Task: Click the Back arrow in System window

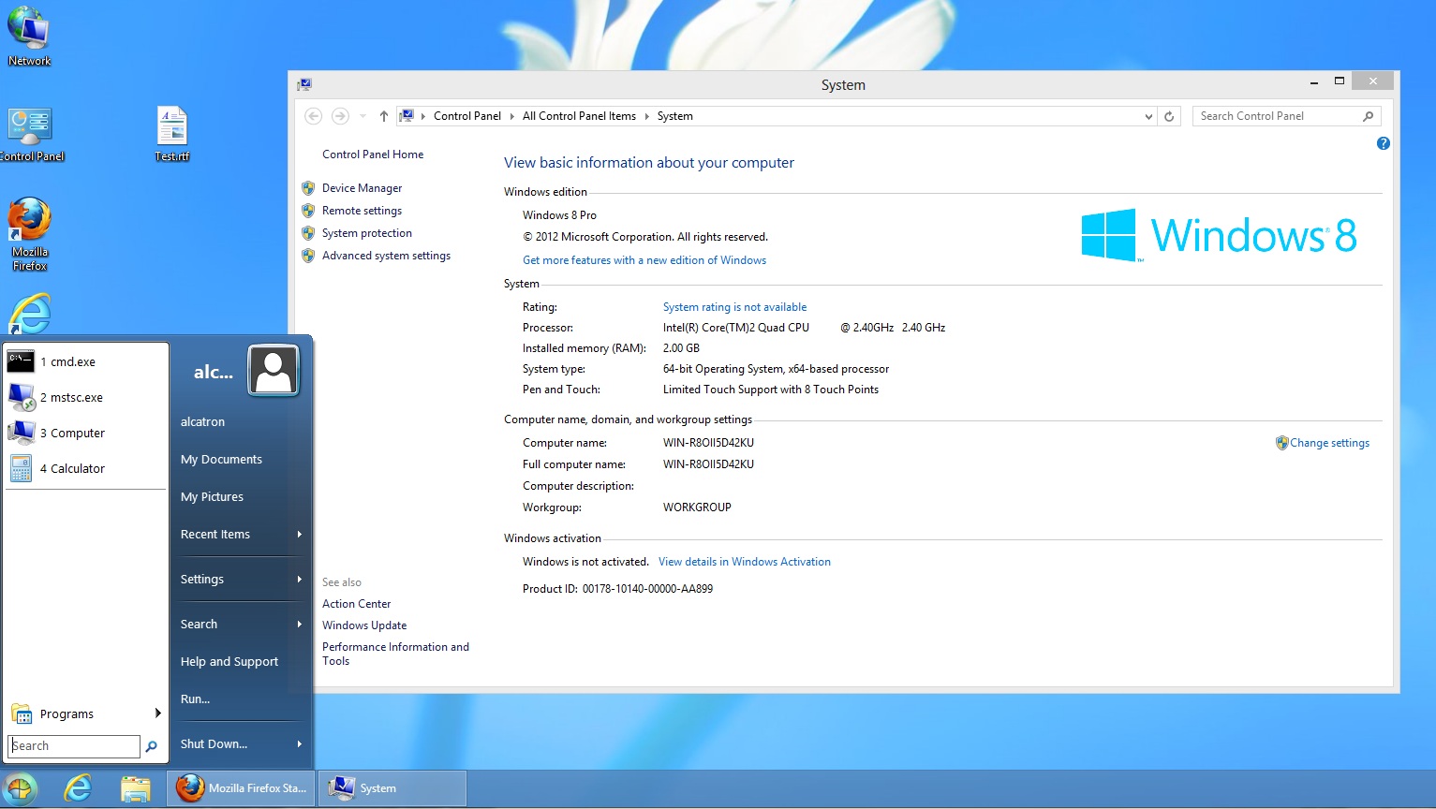Action: [x=314, y=116]
